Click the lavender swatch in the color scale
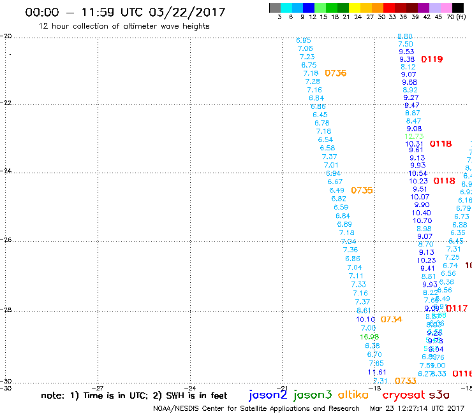 click(434, 8)
